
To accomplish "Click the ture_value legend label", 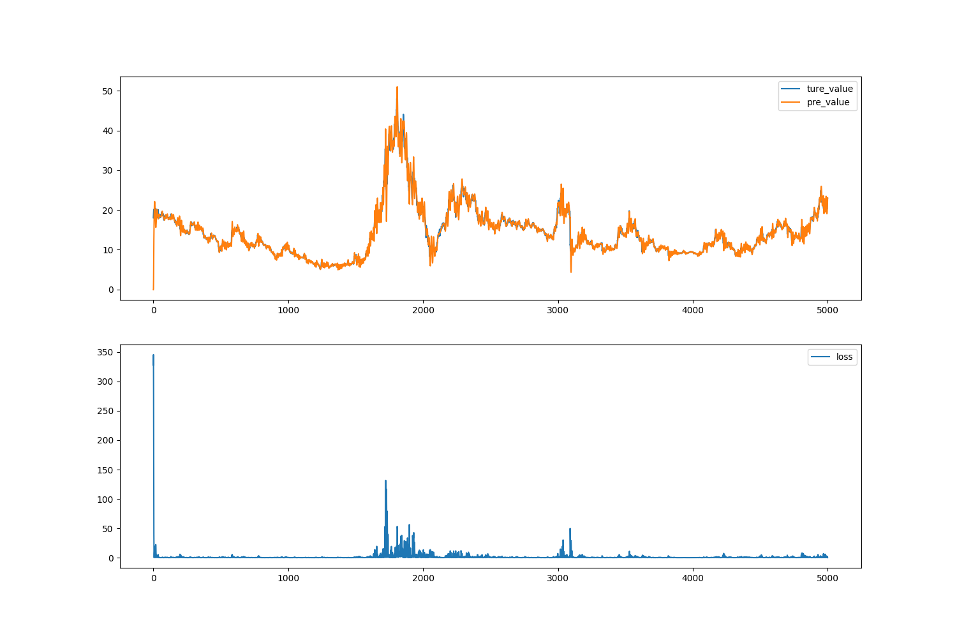I will tap(829, 89).
